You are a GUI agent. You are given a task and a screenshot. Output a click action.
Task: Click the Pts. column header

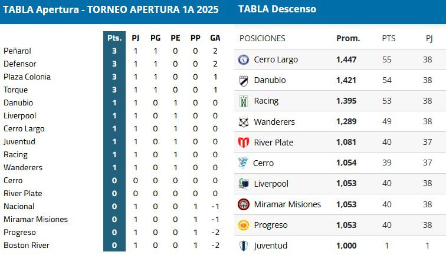[114, 38]
